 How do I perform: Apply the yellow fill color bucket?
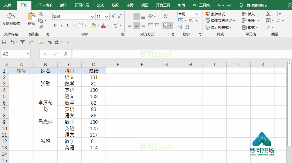(x=93, y=25)
